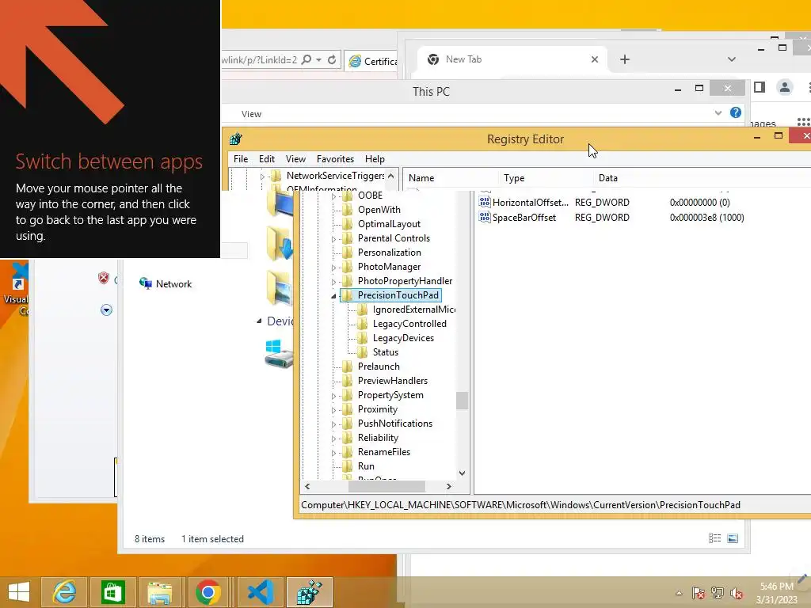Select the Personalization registry key

click(390, 253)
